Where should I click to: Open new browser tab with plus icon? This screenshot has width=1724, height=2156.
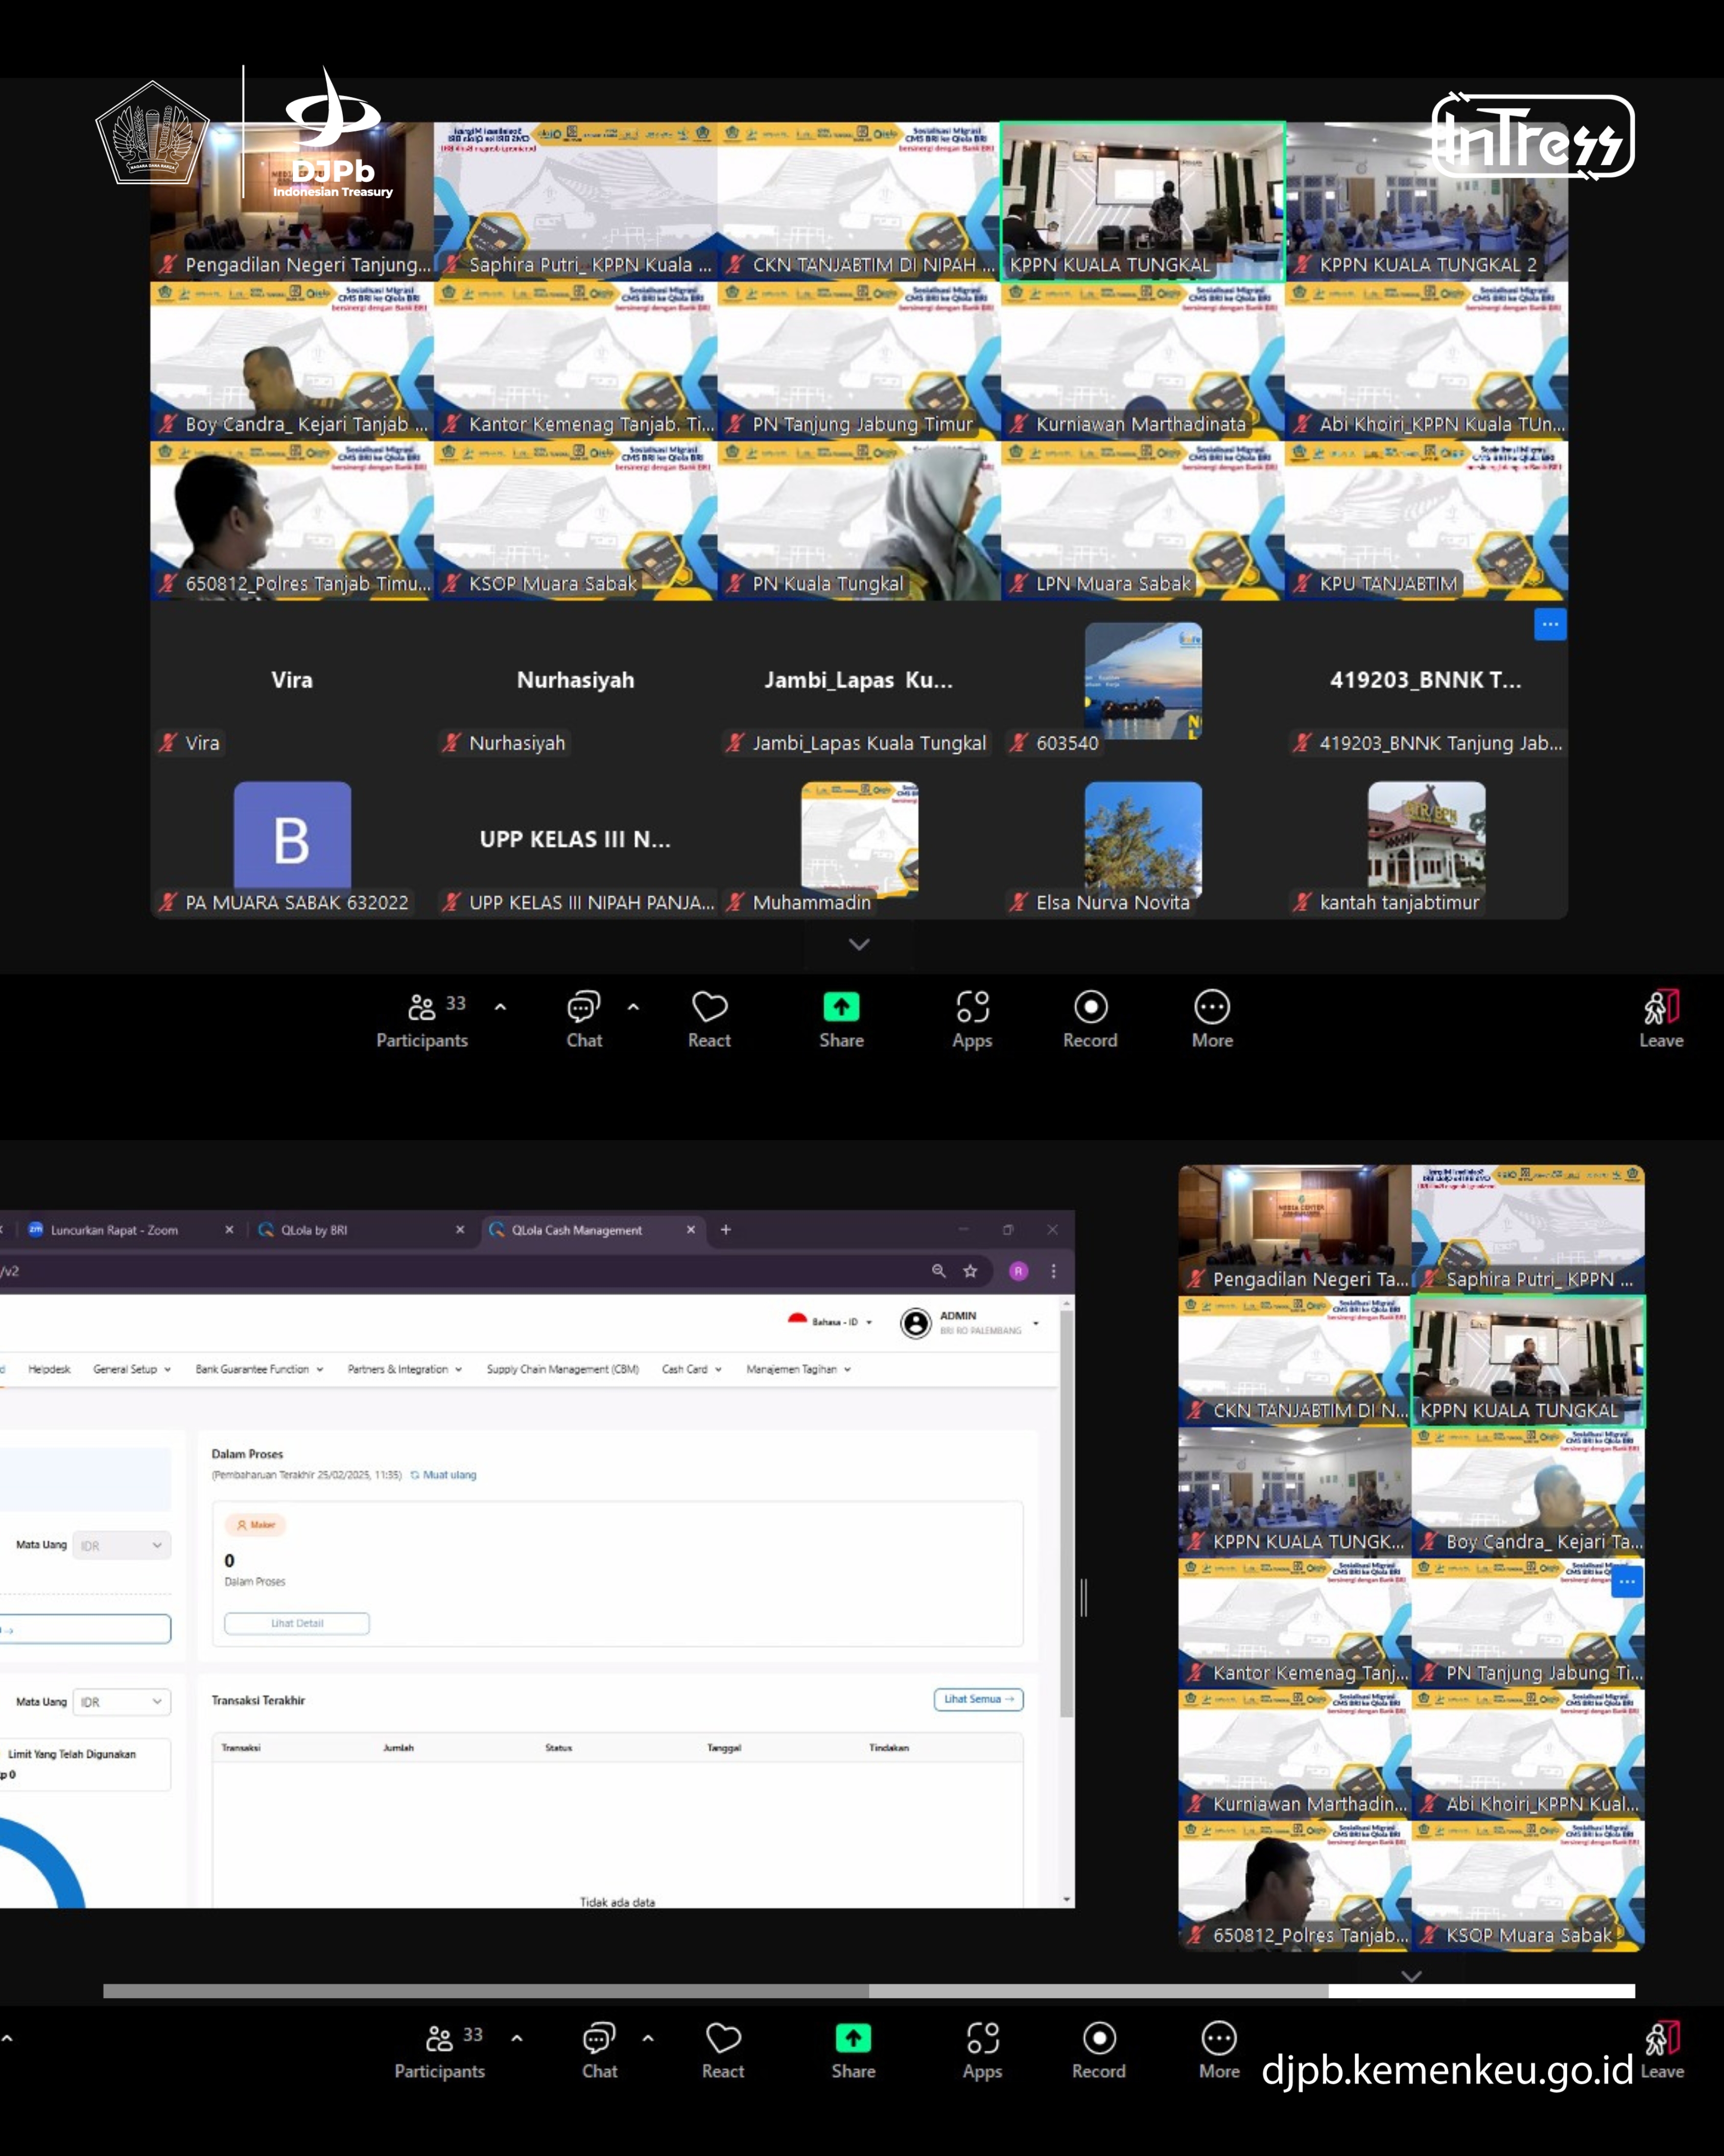coord(725,1229)
